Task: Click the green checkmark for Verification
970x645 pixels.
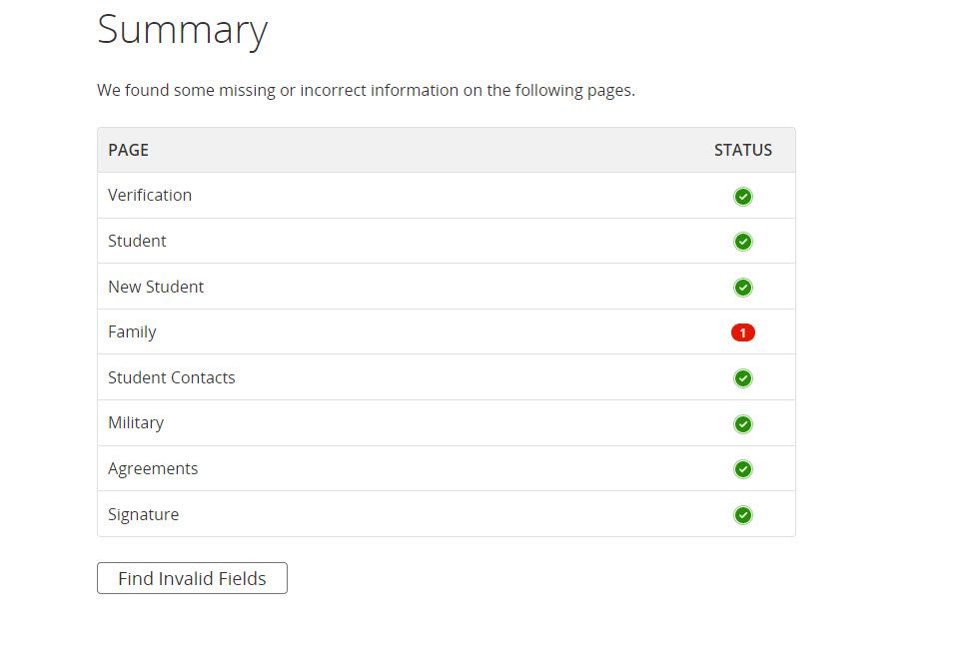Action: 742,197
